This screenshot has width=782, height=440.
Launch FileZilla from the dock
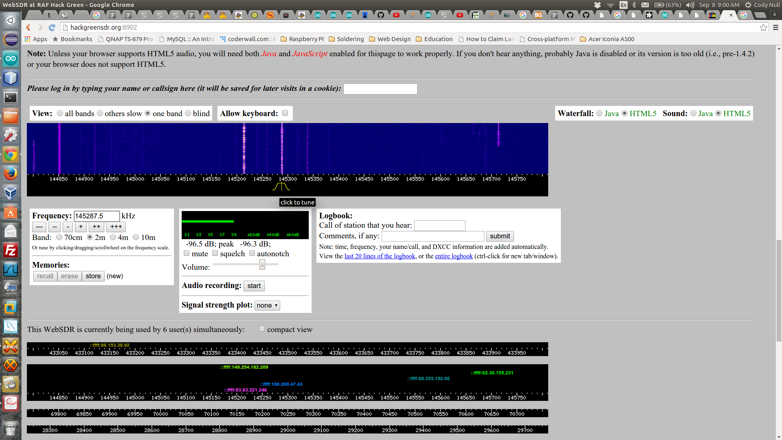pos(11,251)
